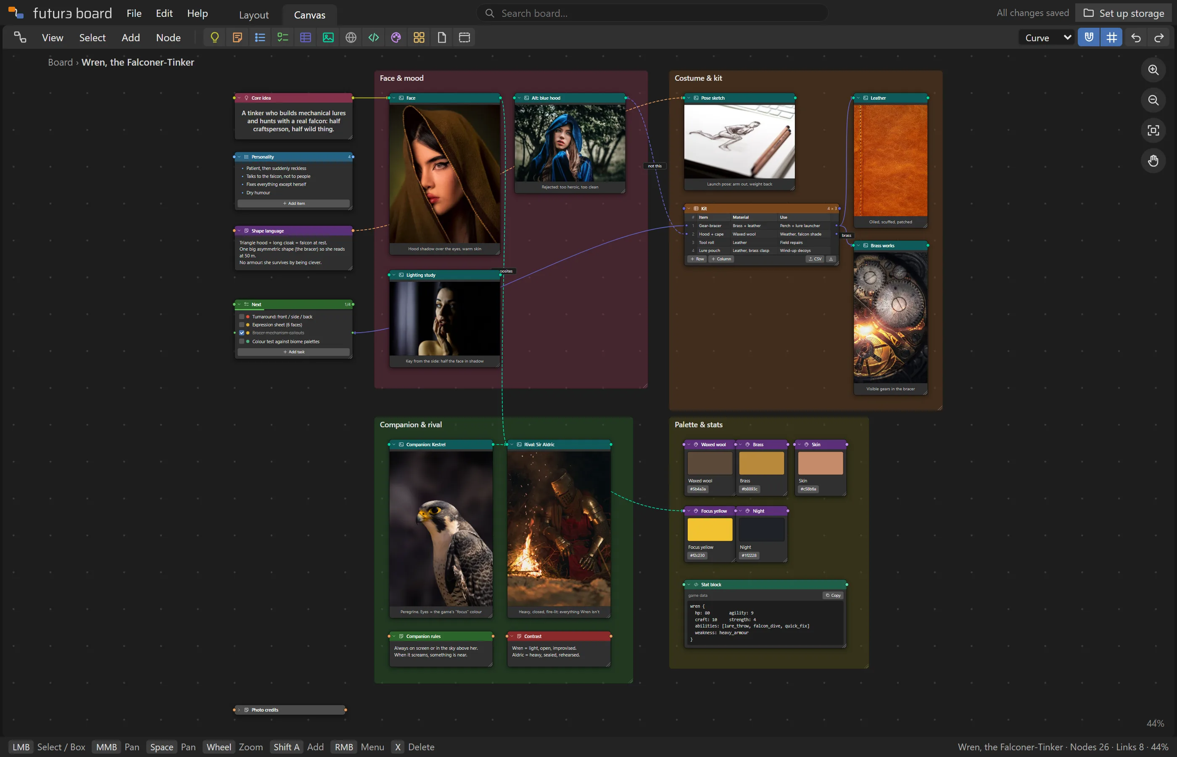
Task: Open the File menu
Action: pos(134,13)
